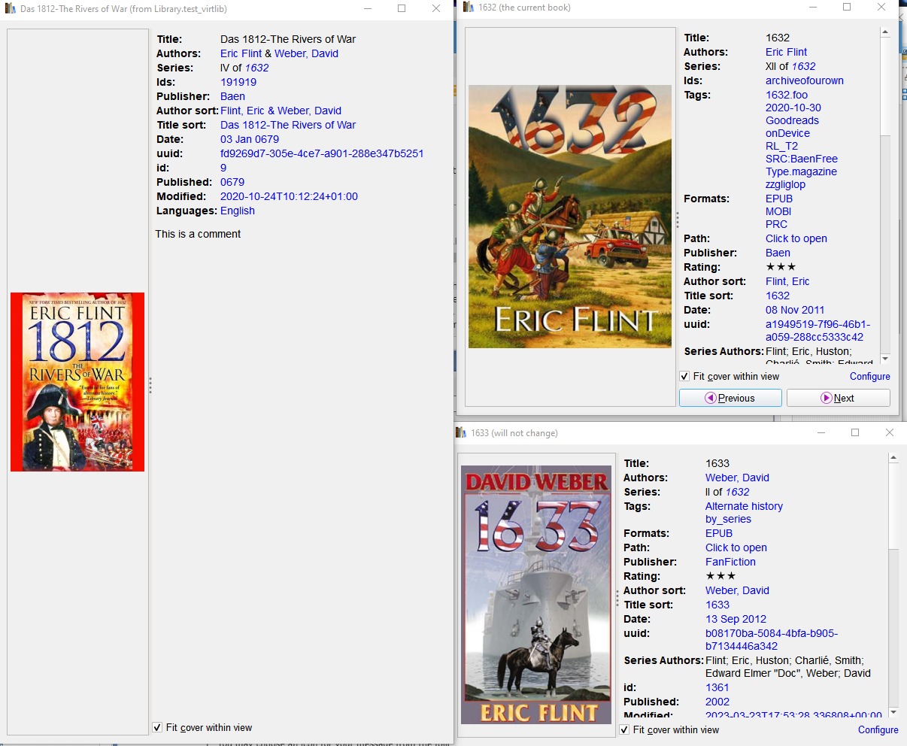Open Configure link in 1633 window
The height and width of the screenshot is (746, 907).
(x=878, y=729)
